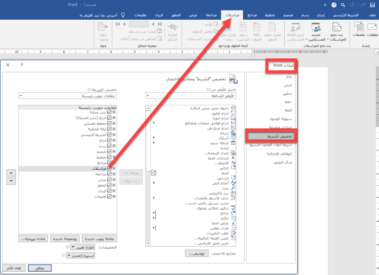Toggle the المطور checkbox in tabs tree
Screen dimensions: 379x275
pyautogui.click(x=109, y=185)
